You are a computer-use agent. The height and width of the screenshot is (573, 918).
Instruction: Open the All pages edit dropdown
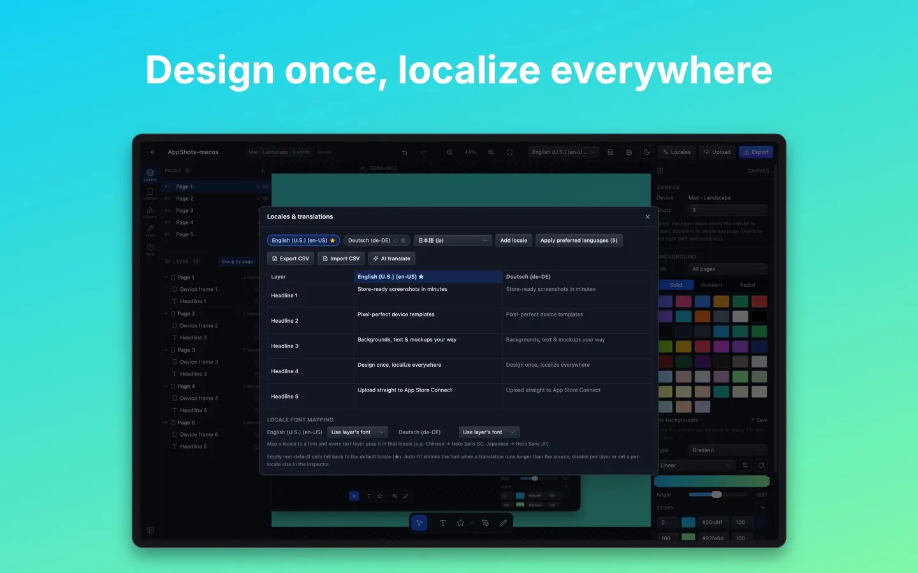727,269
